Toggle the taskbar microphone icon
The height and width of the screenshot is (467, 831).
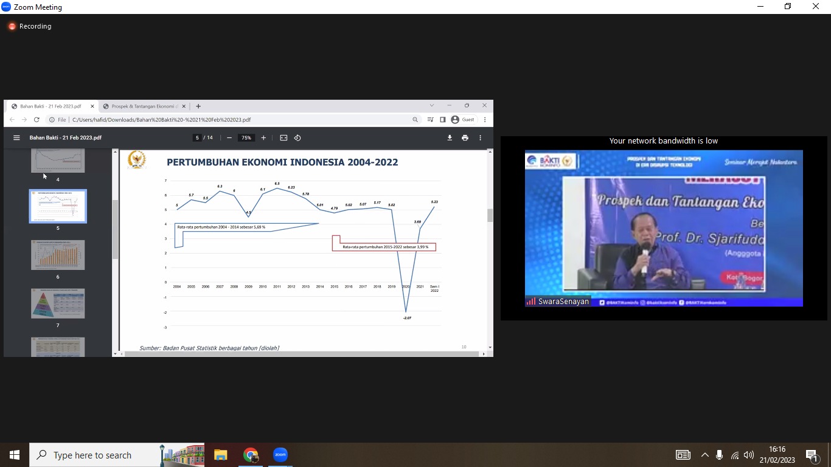click(x=719, y=455)
